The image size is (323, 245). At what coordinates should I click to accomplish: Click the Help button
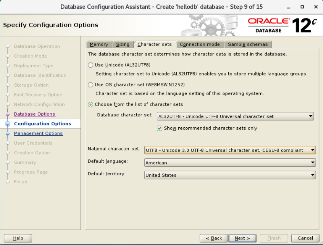(18, 238)
